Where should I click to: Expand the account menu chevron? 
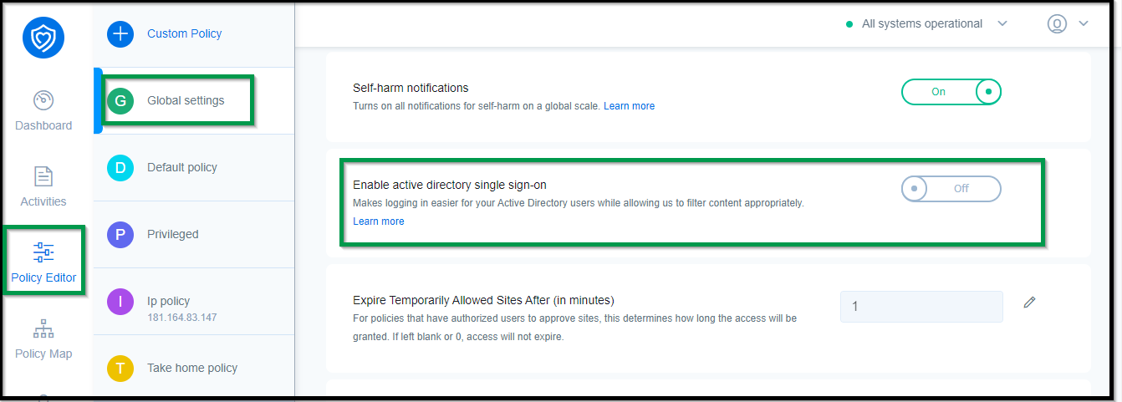(x=1084, y=24)
